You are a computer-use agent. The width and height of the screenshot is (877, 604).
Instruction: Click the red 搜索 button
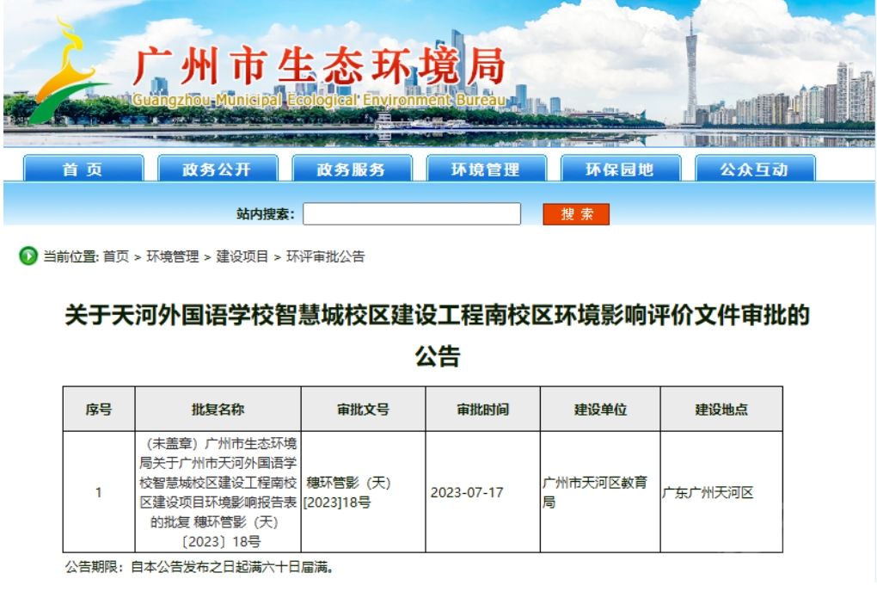pyautogui.click(x=576, y=214)
